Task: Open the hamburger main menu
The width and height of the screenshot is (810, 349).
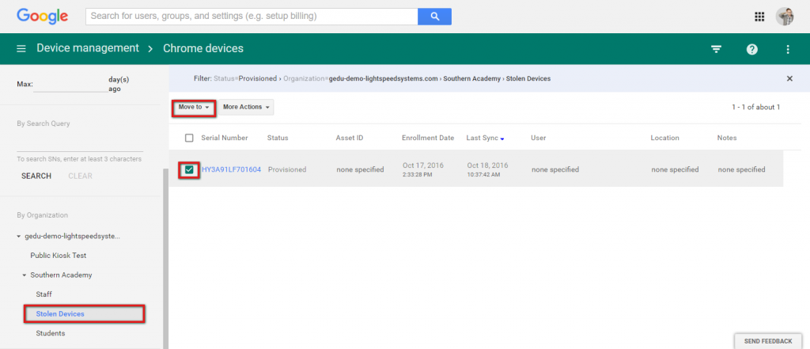Action: (21, 48)
